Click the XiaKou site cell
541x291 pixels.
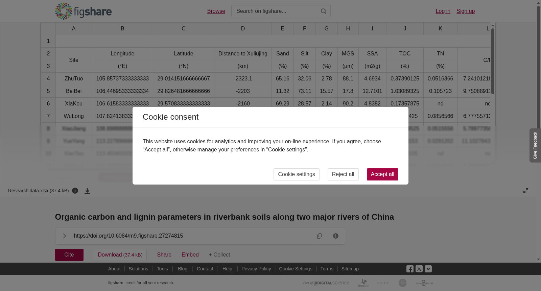pos(74,104)
